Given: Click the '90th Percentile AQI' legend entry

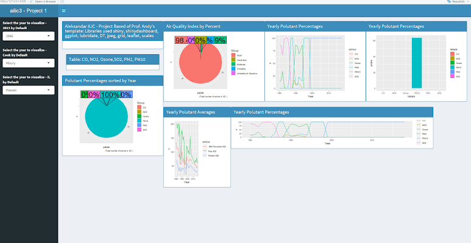Looking at the screenshot, I should (x=214, y=147).
